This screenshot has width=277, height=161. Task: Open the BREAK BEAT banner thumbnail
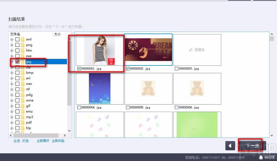click(148, 50)
